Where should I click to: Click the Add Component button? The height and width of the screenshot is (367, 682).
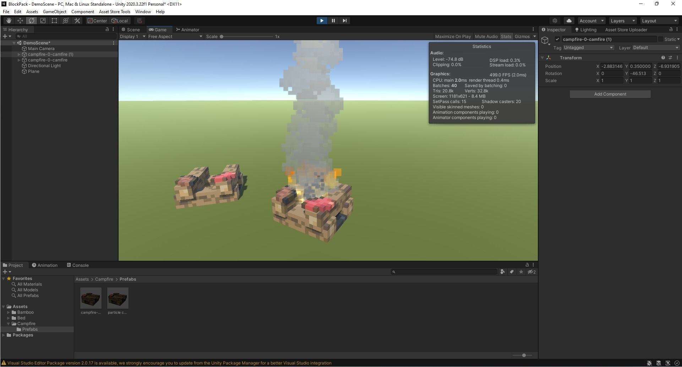pos(610,94)
